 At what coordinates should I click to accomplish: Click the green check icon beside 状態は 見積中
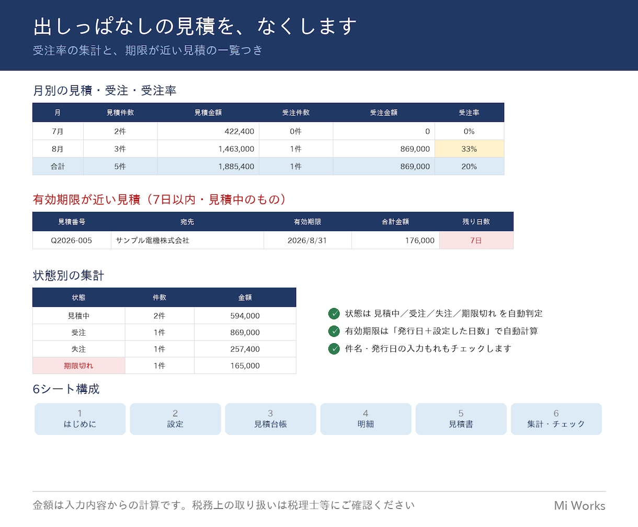(334, 314)
